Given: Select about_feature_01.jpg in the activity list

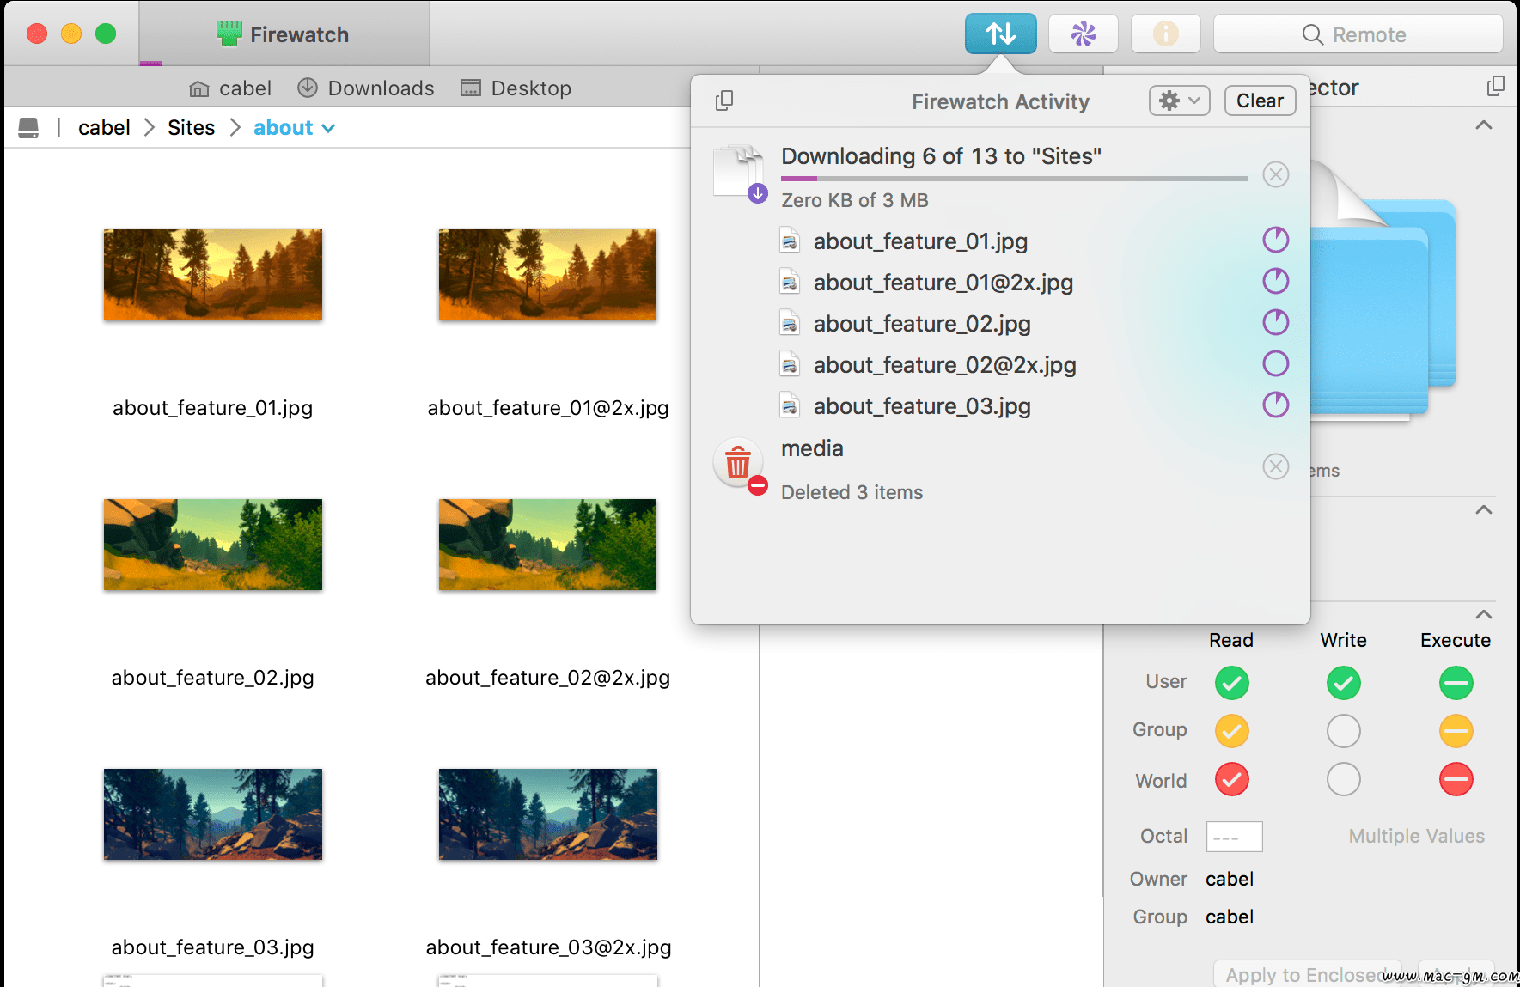Looking at the screenshot, I should [x=920, y=241].
